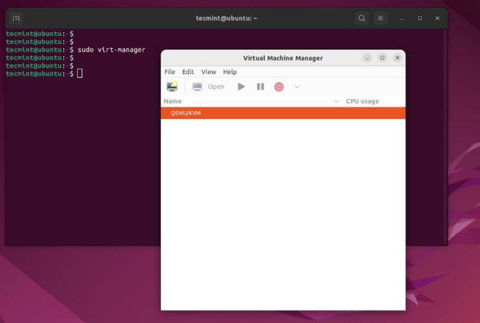
Task: Open the File menu
Action: click(169, 72)
